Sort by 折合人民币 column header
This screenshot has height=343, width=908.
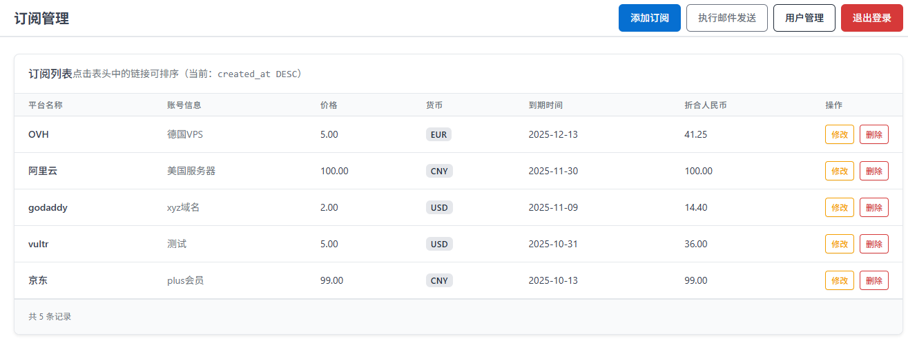(706, 105)
